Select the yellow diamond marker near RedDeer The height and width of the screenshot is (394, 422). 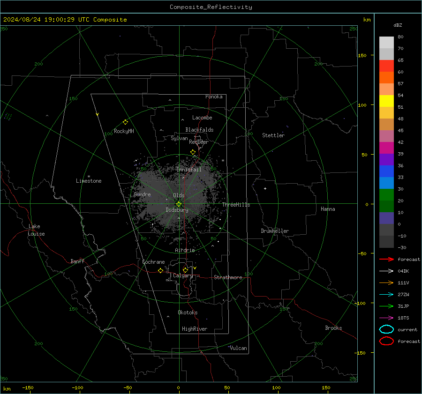193,152
